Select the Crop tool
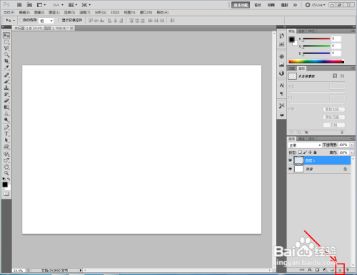 click(x=6, y=61)
